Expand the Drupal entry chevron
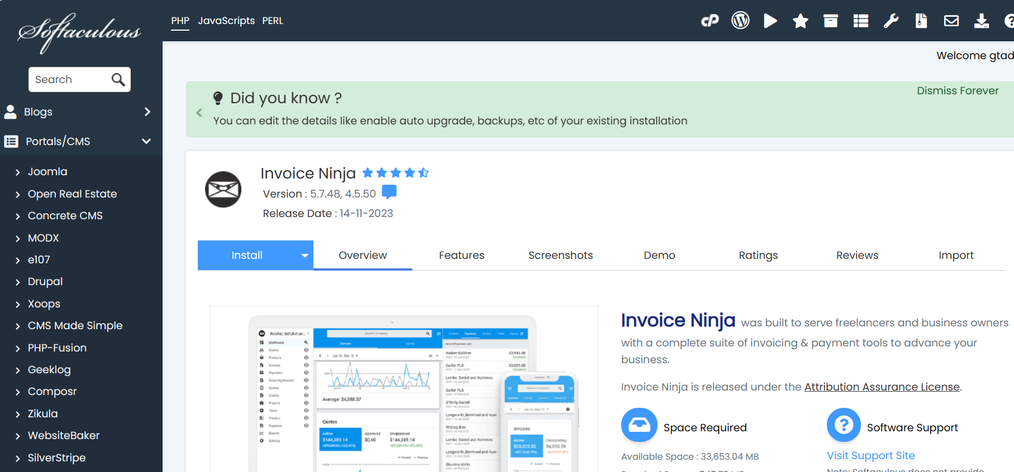The image size is (1014, 472). pos(18,282)
